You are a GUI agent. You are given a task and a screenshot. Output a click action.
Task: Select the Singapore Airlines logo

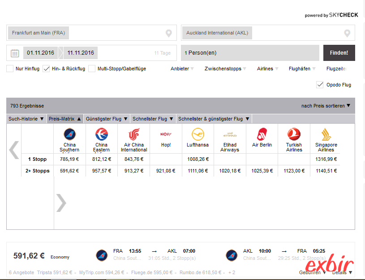(x=326, y=134)
